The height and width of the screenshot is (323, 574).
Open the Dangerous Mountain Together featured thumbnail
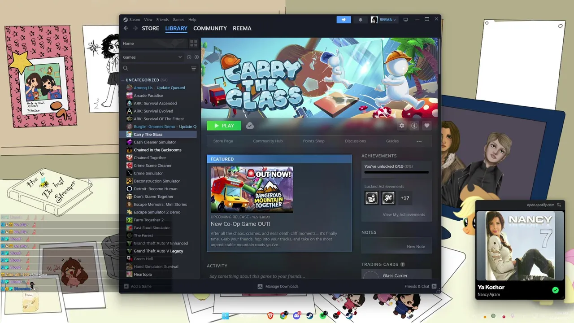pyautogui.click(x=252, y=189)
